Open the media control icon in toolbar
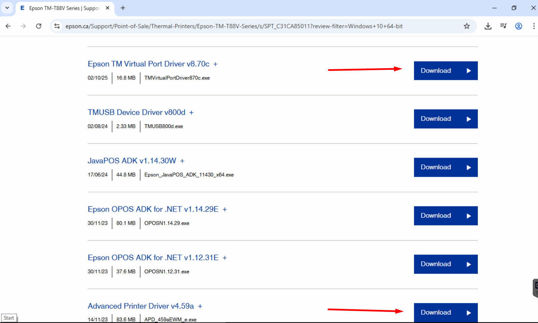The image size is (538, 323). point(503,26)
